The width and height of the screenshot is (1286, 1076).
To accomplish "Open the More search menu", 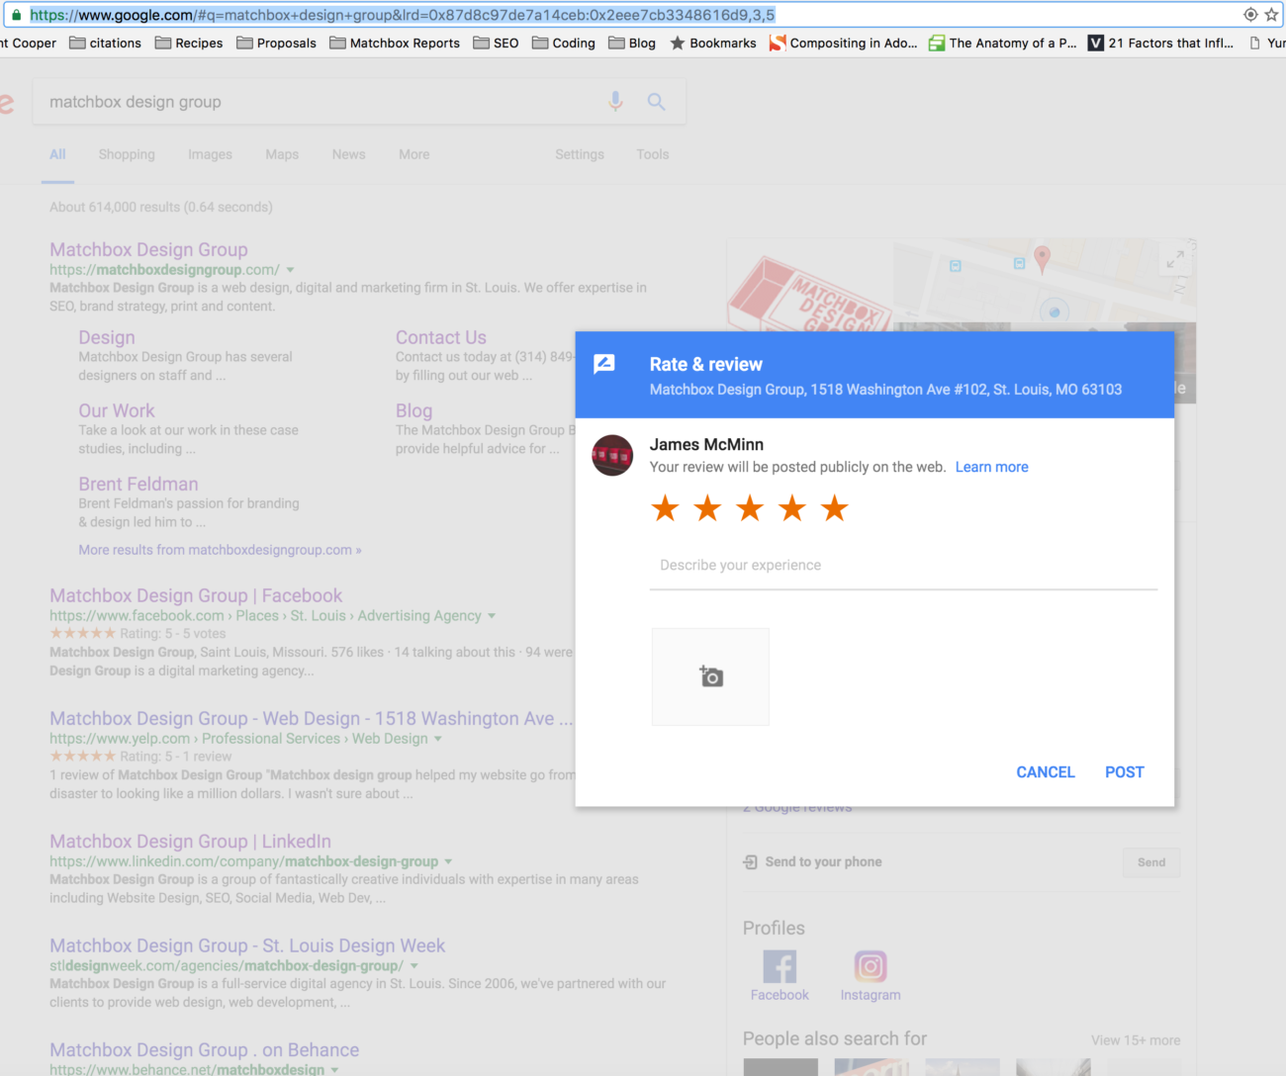I will click(x=414, y=154).
